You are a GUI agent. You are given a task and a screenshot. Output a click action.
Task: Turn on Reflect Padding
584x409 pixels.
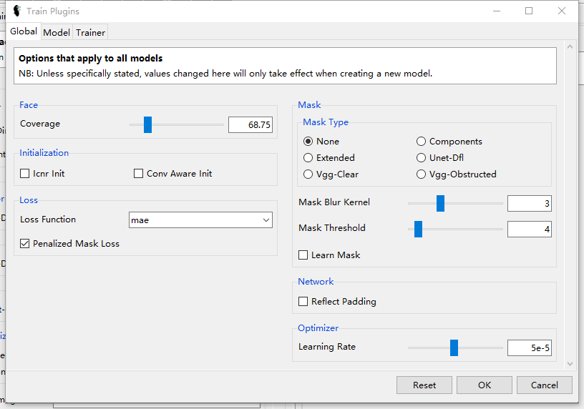coord(303,302)
